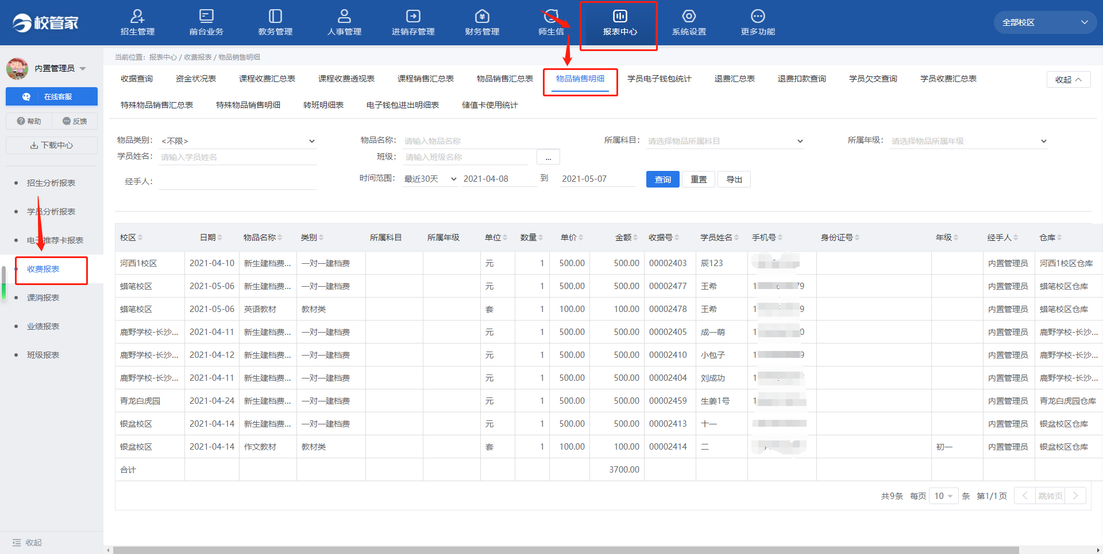Open 下载中心 download center
This screenshot has height=554, width=1103.
[x=52, y=145]
